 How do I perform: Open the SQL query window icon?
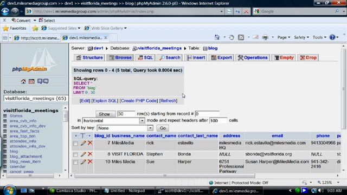tap(31, 81)
